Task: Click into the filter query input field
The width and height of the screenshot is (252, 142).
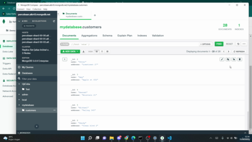Action: [x=134, y=44]
